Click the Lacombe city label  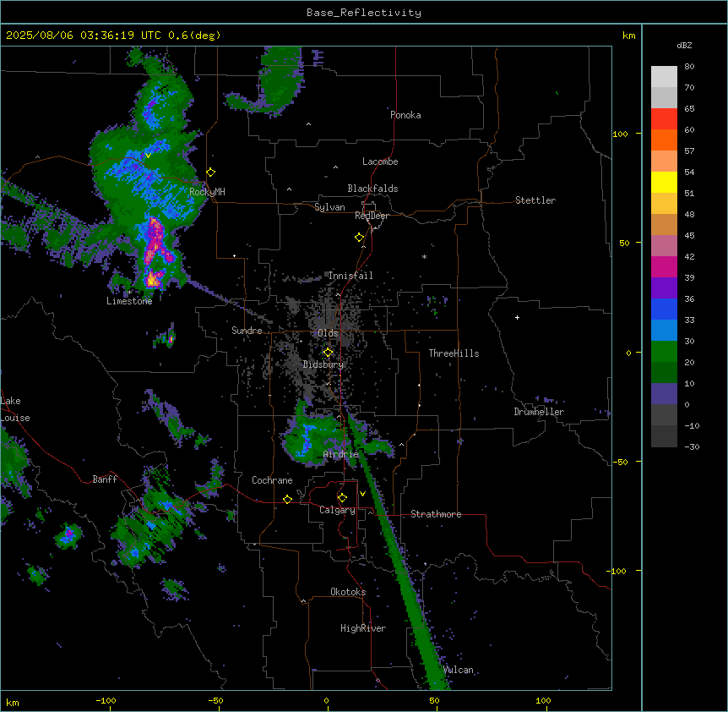(x=380, y=162)
